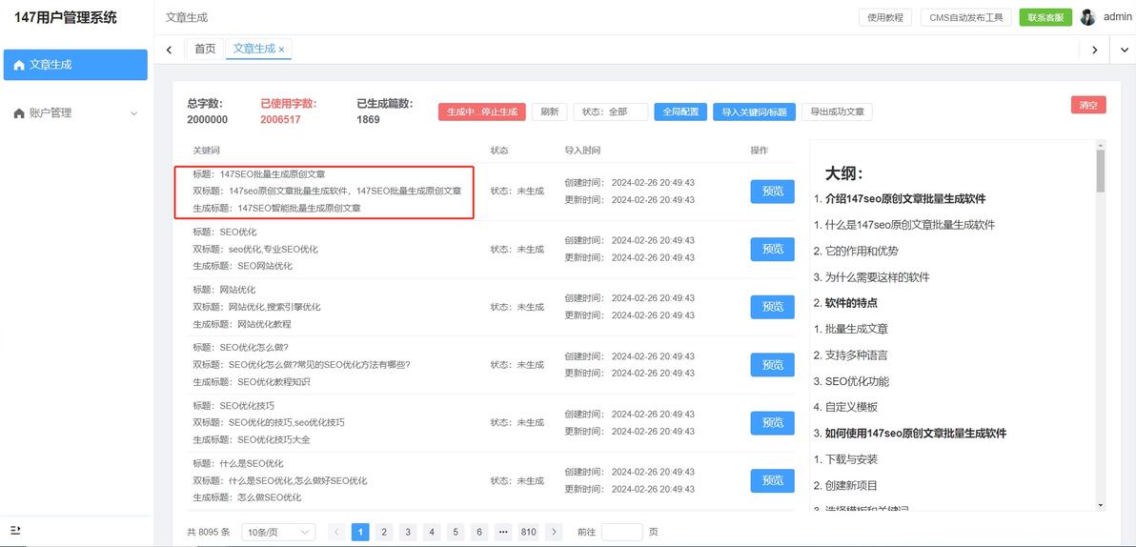The image size is (1136, 547).
Task: Click 共 8095 条 total count
Action: (209, 532)
